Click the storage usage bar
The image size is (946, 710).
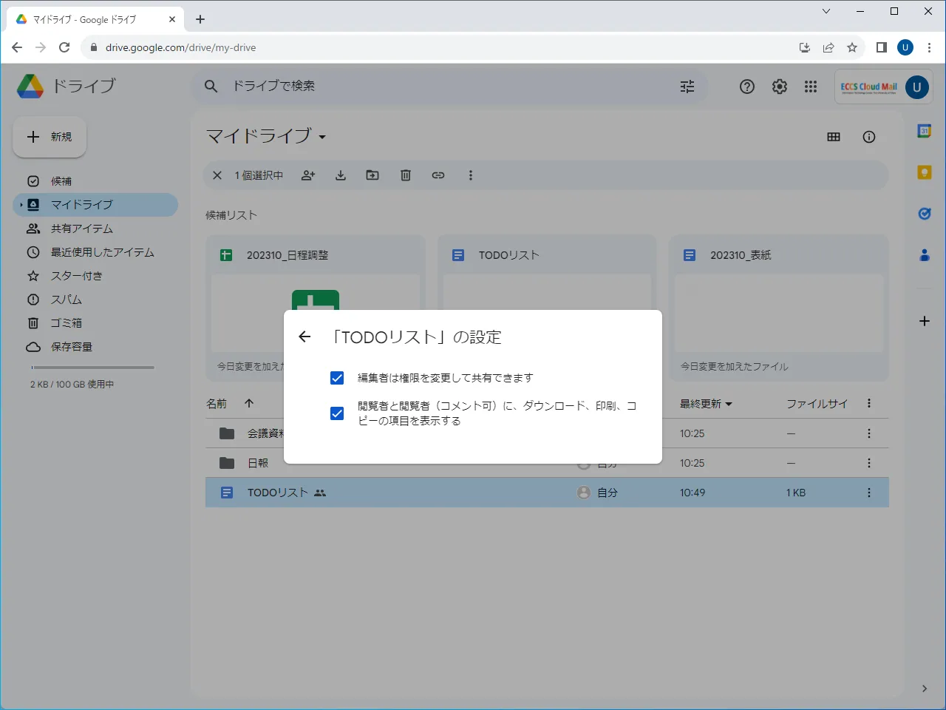click(92, 368)
